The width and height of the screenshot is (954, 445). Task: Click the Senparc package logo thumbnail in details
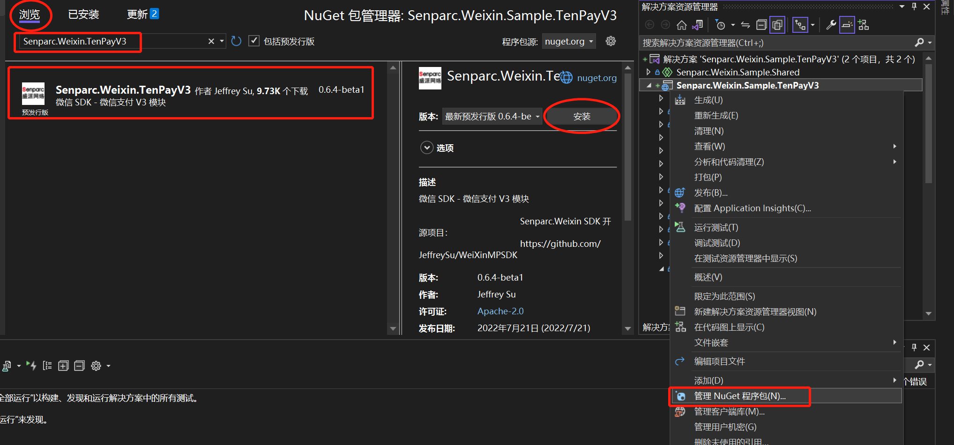click(430, 78)
